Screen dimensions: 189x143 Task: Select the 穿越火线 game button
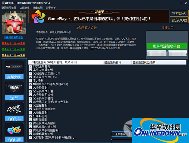click(14, 77)
